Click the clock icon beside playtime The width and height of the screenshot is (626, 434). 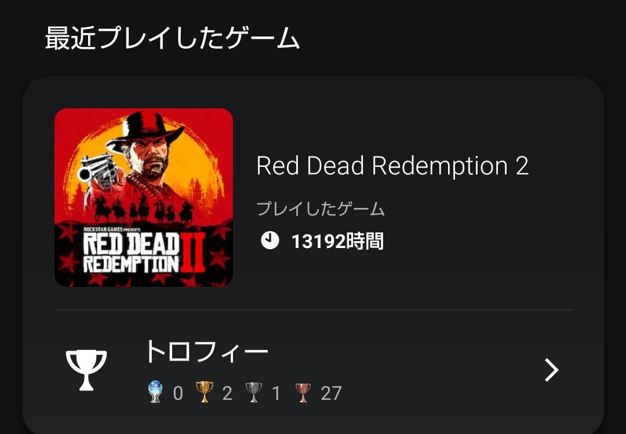click(270, 240)
